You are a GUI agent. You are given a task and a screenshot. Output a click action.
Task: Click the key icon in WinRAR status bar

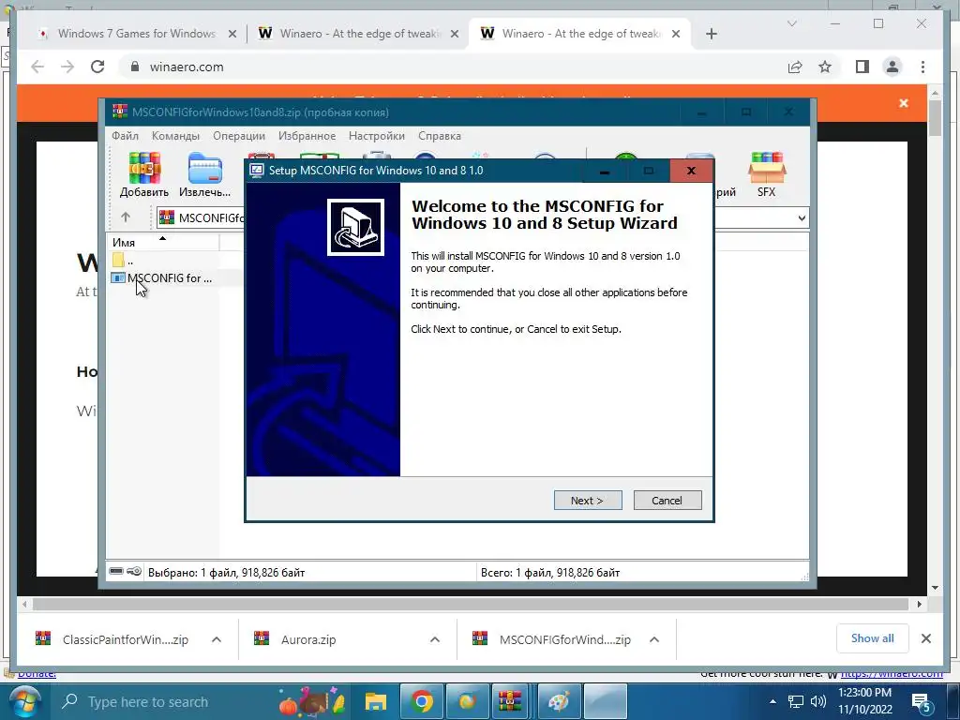(x=134, y=572)
